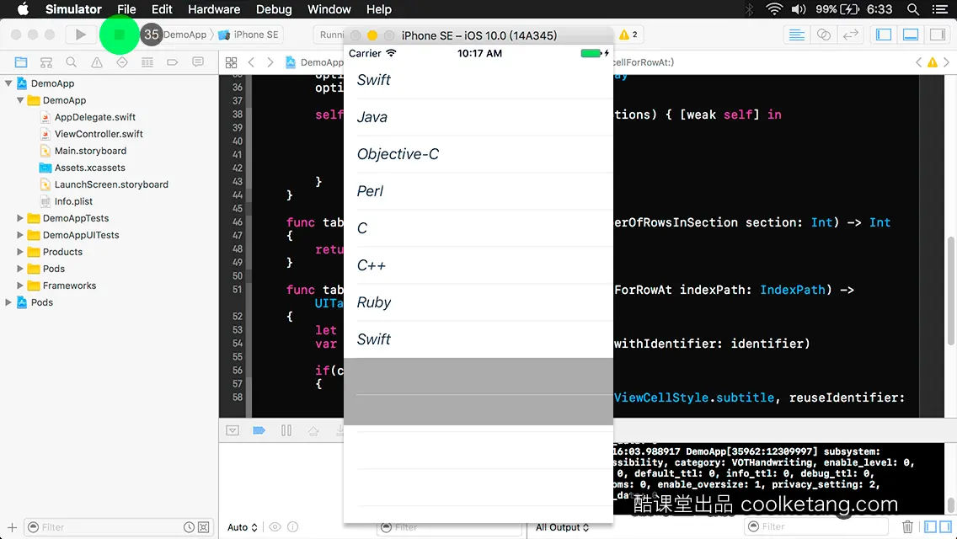Open the Edit menu

tap(162, 9)
